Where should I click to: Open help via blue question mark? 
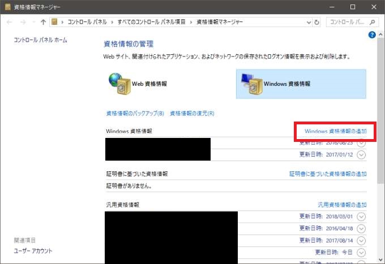(372, 35)
